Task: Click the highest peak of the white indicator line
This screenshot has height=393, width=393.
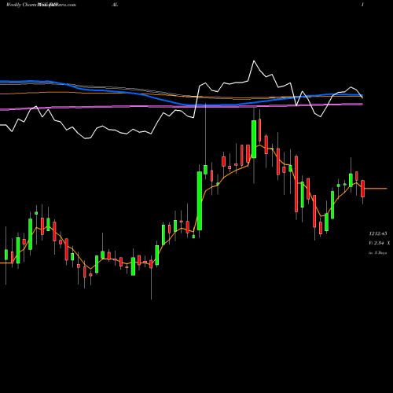Action: click(254, 61)
